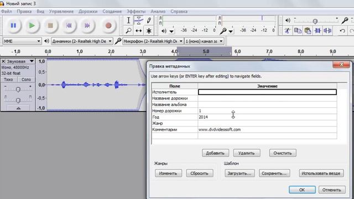Click the Жанр value cell

tap(267, 123)
